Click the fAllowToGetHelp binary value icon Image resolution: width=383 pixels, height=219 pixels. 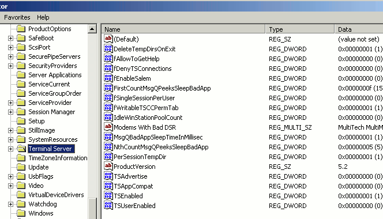(108, 58)
